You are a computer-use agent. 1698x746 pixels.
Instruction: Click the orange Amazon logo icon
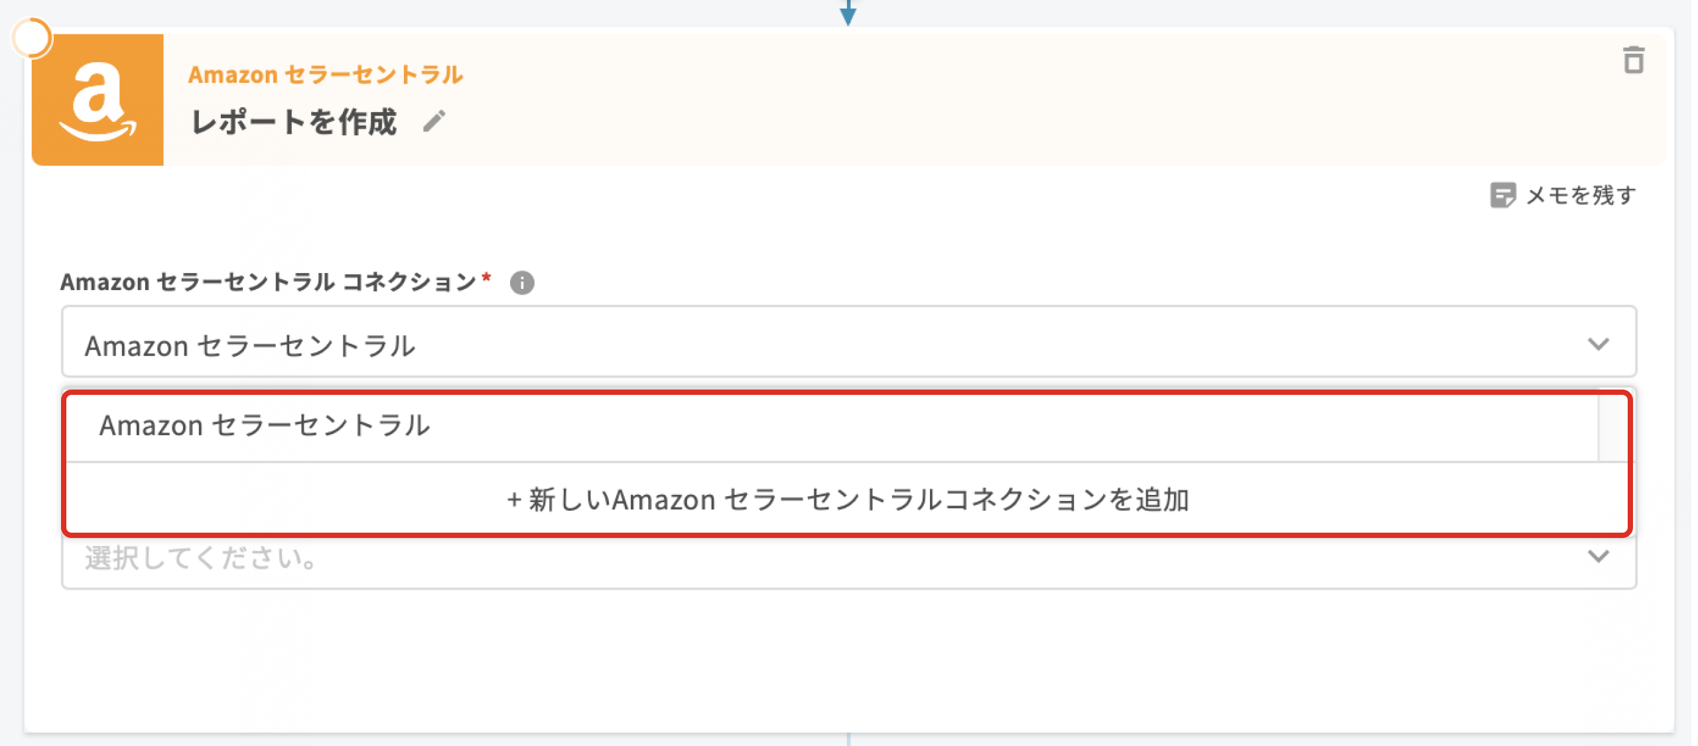tap(98, 100)
